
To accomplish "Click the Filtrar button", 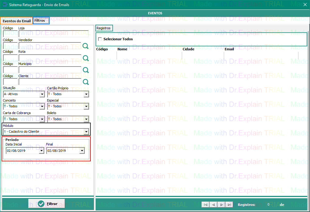I will tap(47, 204).
